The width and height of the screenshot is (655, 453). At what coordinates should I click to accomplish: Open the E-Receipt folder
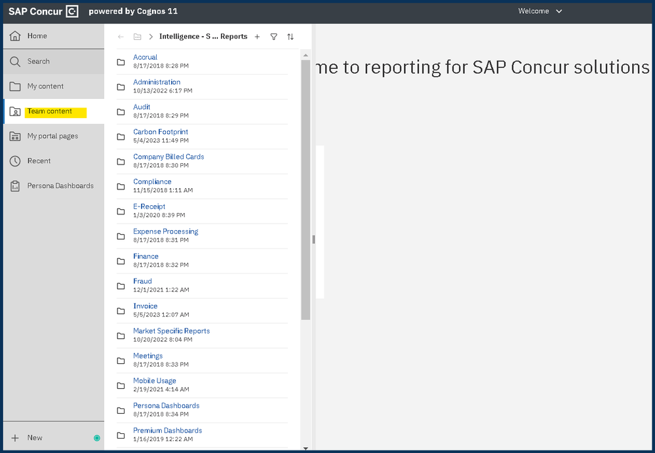[x=149, y=207]
